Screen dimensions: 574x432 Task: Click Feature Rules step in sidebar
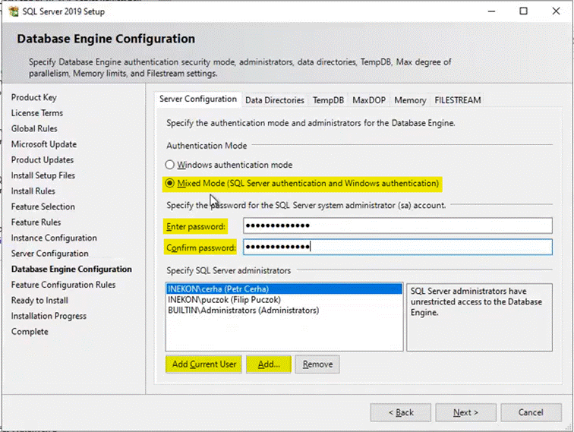coord(36,222)
